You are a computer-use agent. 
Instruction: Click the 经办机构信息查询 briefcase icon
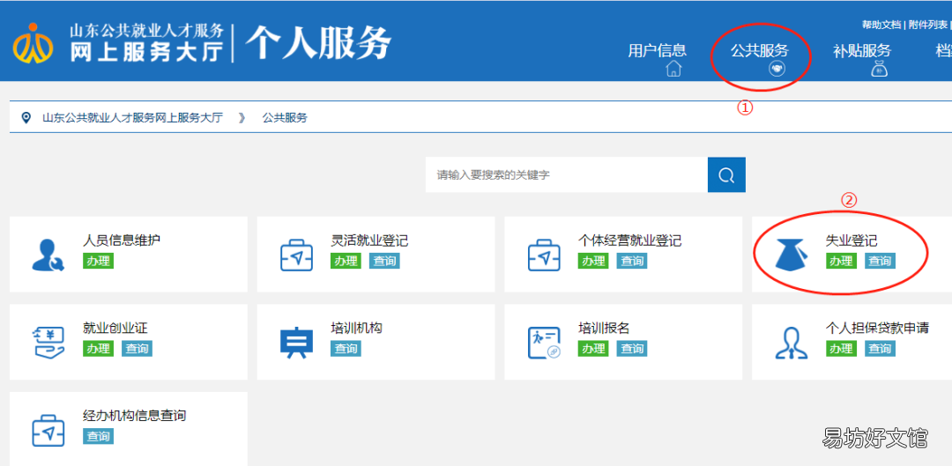pyautogui.click(x=48, y=430)
